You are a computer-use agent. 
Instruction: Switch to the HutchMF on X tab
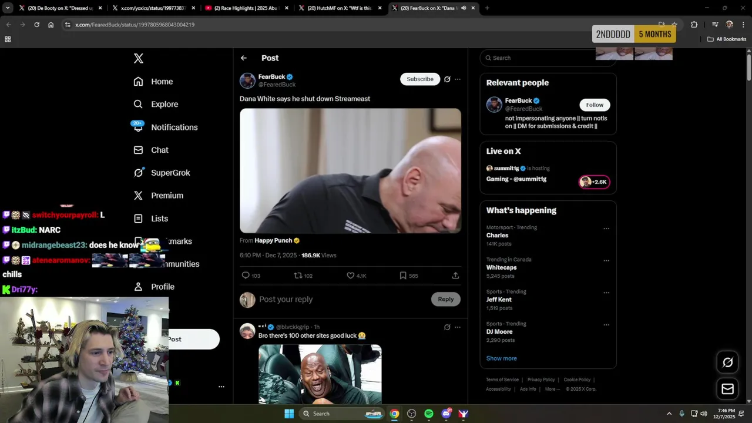tap(340, 8)
